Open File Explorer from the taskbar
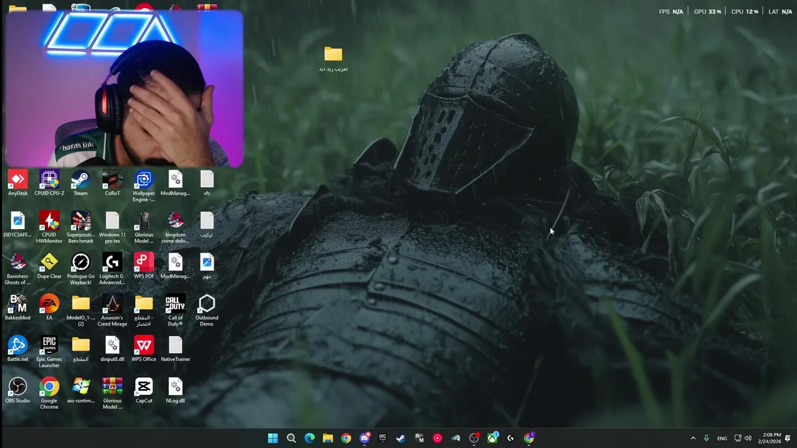Image resolution: width=797 pixels, height=448 pixels. coord(328,438)
